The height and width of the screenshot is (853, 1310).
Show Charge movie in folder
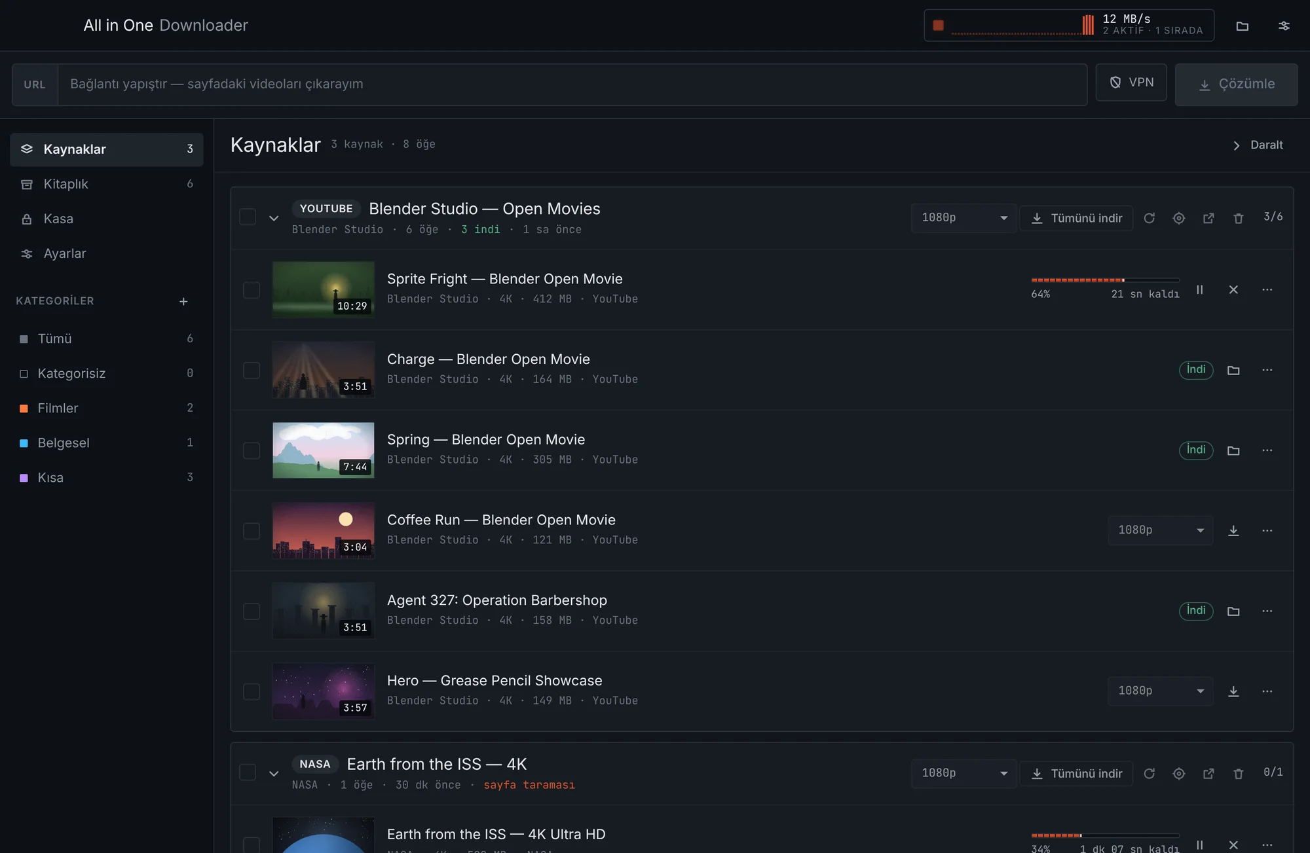[x=1233, y=370]
